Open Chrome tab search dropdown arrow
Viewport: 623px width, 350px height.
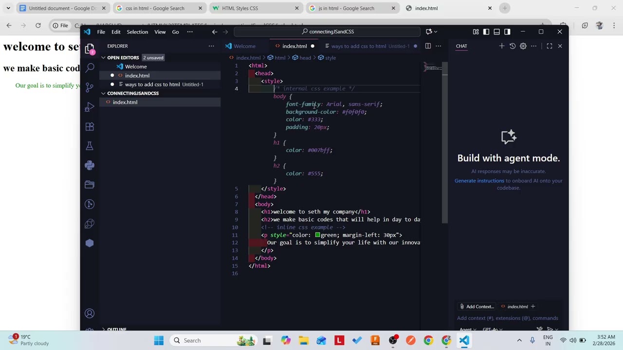(8, 8)
